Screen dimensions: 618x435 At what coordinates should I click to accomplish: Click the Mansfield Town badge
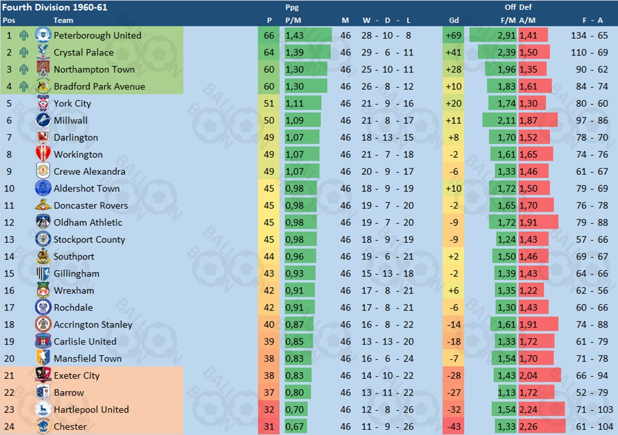tap(43, 358)
